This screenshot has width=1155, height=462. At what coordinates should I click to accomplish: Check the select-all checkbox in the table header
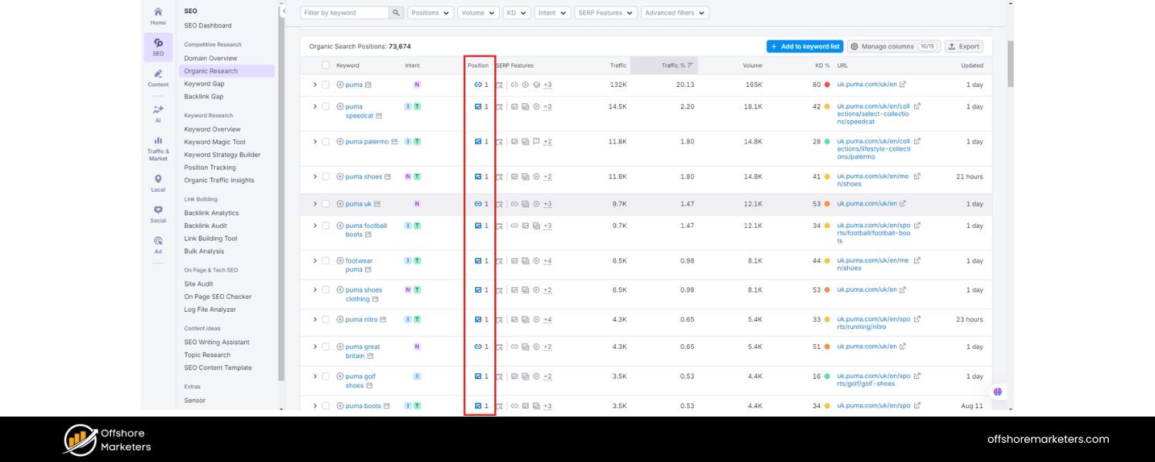pos(326,65)
